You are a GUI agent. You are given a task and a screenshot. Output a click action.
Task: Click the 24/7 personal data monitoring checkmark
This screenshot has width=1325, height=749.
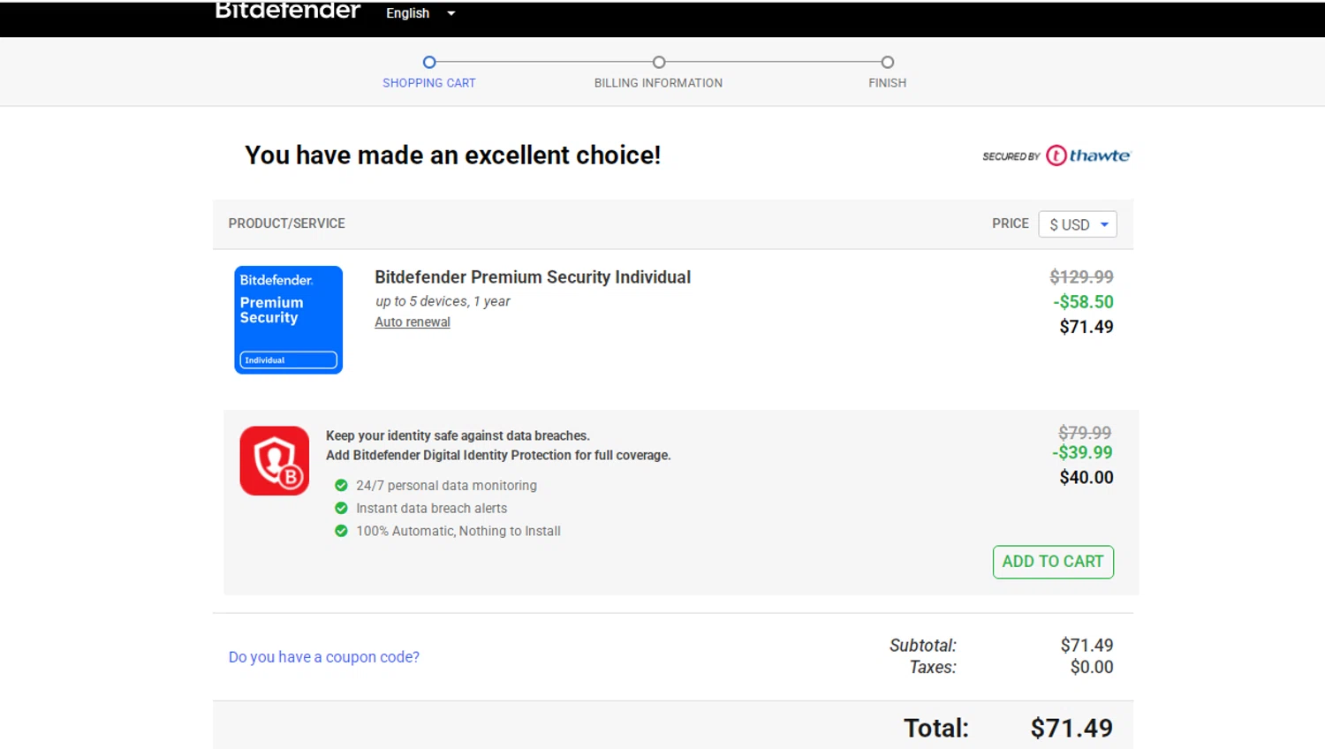click(341, 486)
